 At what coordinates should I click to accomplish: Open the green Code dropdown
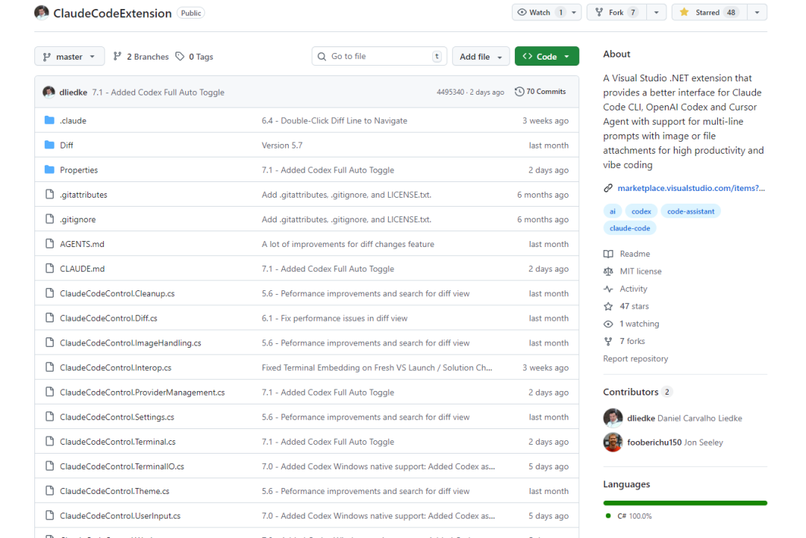tap(546, 57)
